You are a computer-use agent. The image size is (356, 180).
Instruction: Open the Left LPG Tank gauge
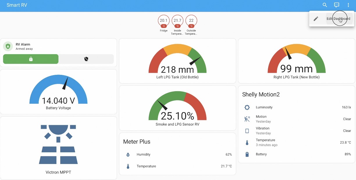pyautogui.click(x=177, y=61)
